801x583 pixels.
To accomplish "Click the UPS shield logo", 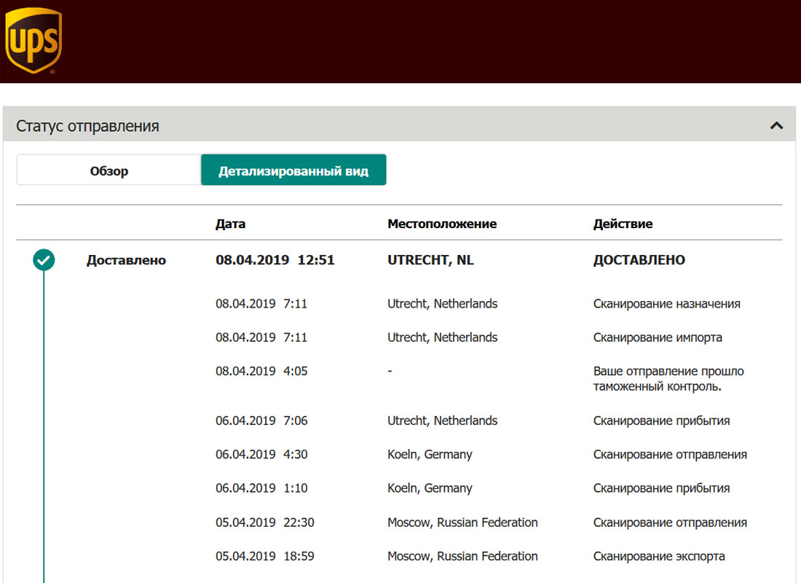I will 33,41.
